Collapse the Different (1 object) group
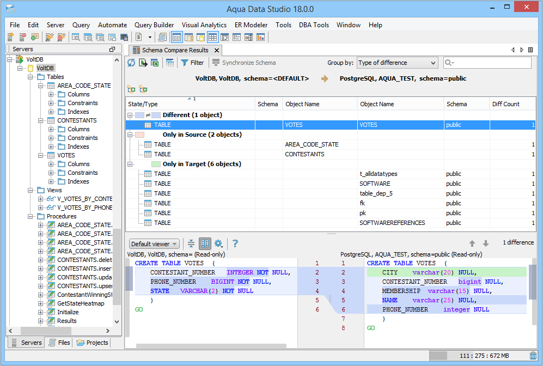Image resolution: width=543 pixels, height=366 pixels. [x=130, y=115]
